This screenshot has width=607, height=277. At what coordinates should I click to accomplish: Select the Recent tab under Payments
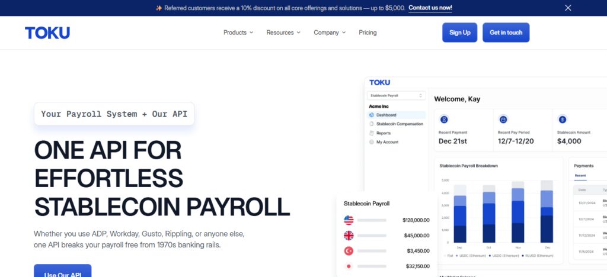click(580, 176)
